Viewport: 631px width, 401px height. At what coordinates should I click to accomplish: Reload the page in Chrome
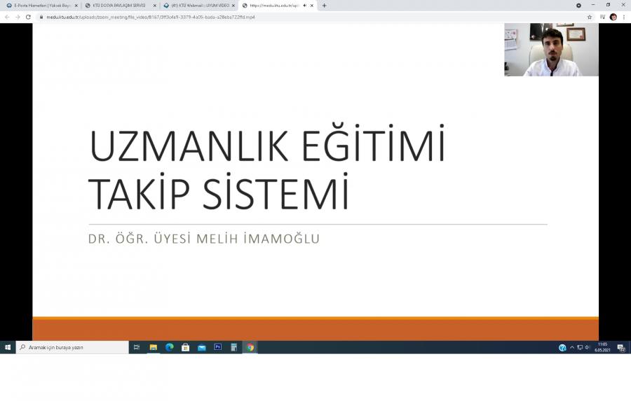(28, 17)
